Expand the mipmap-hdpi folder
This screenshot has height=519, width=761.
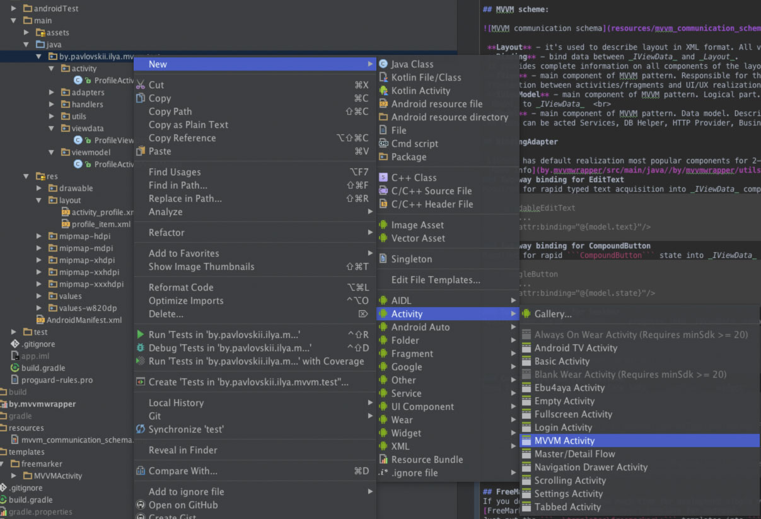[39, 236]
